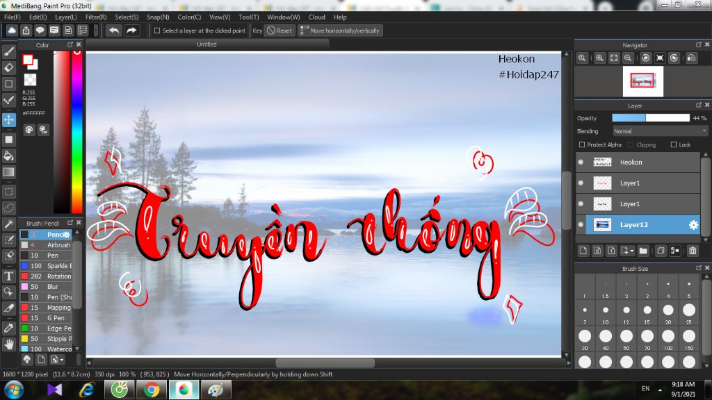Pop out the Navigator panel
The image size is (712, 400).
(699, 44)
